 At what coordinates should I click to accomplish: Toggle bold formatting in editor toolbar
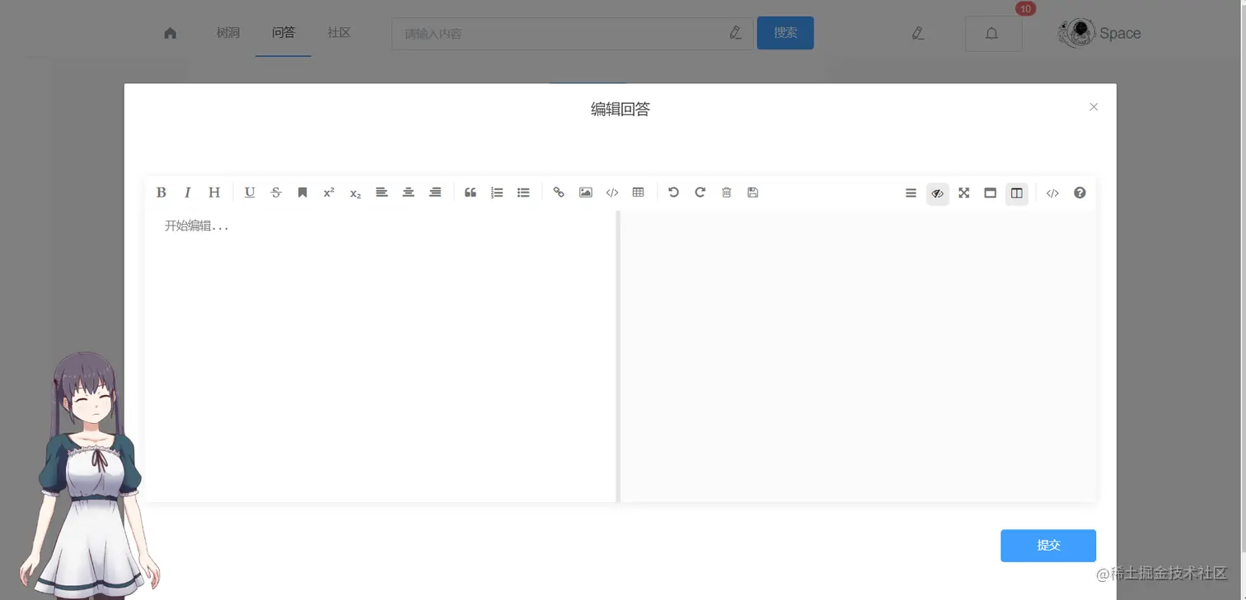click(x=162, y=193)
